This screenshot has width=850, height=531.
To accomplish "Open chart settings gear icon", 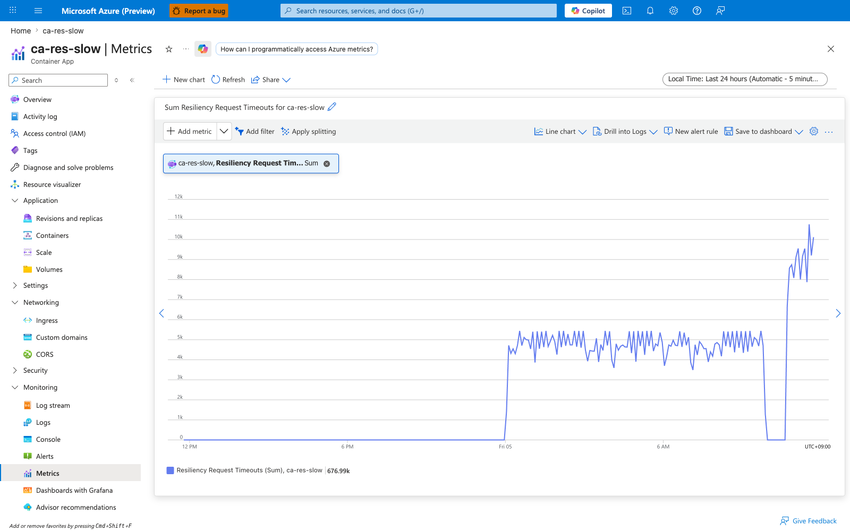I will [814, 131].
